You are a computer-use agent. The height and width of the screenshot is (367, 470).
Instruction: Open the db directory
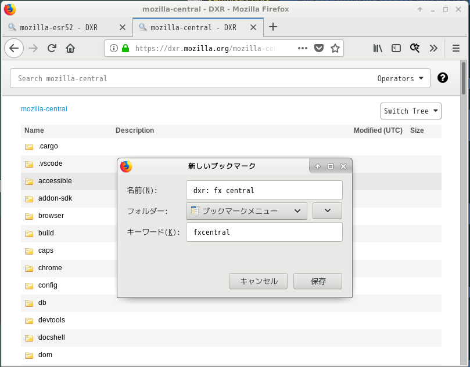click(x=42, y=303)
